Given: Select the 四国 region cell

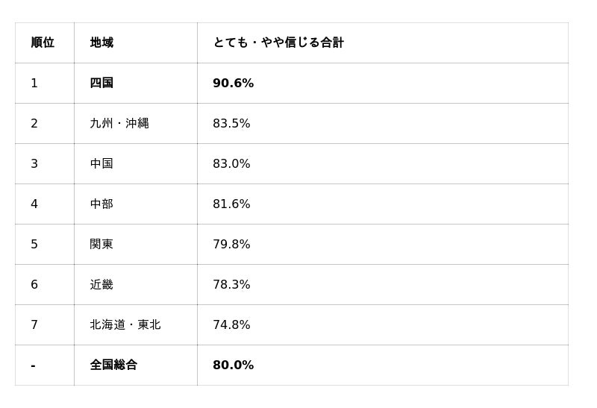Looking at the screenshot, I should click(101, 83).
